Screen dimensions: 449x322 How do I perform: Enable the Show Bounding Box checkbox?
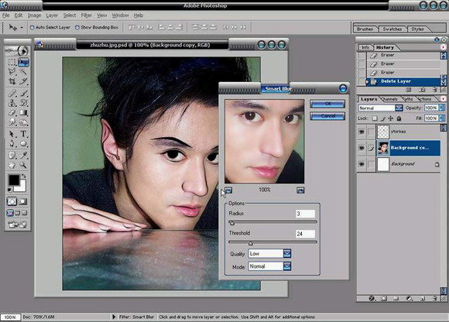coord(77,27)
